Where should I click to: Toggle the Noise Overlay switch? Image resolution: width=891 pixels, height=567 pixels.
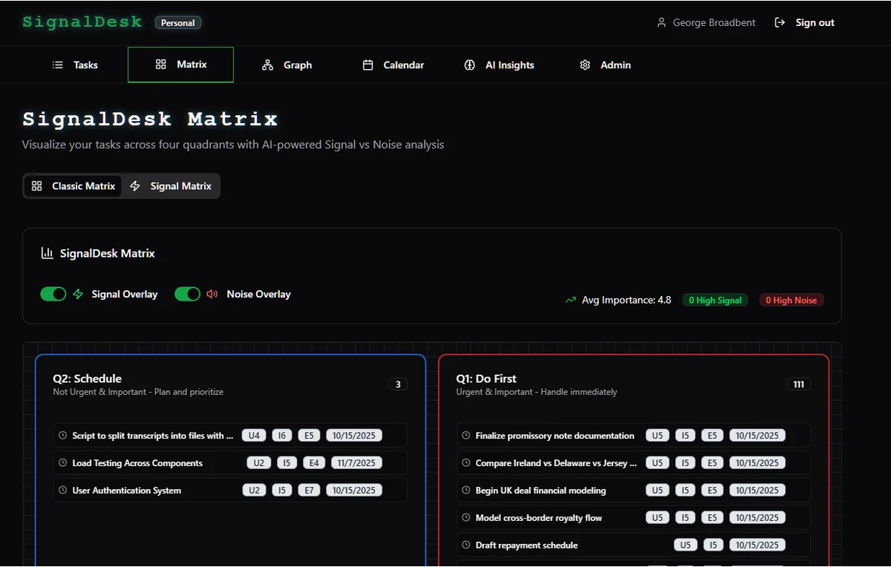[x=188, y=295]
